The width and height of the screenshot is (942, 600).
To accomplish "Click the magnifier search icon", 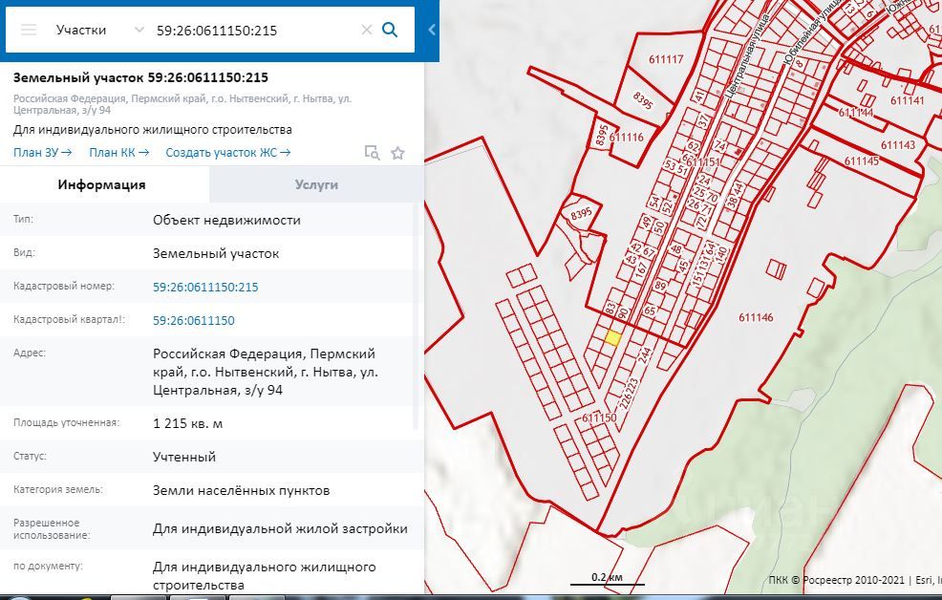I will click(390, 30).
